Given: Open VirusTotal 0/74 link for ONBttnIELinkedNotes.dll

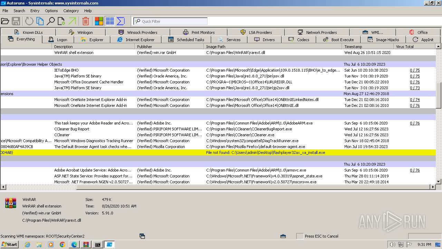Looking at the screenshot, I should point(415,100).
